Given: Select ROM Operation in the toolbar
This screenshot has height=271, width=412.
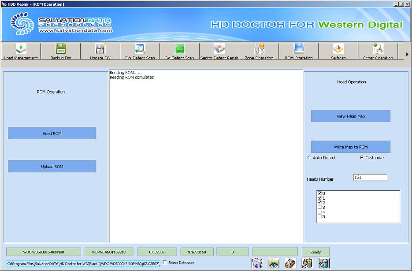Looking at the screenshot, I should point(299,51).
